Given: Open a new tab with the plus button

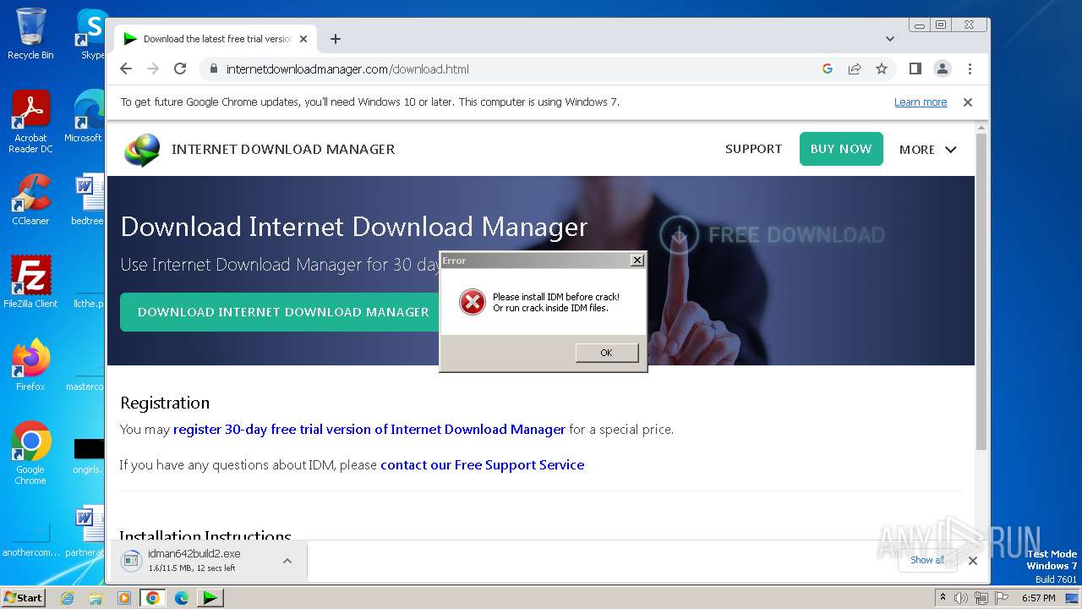Looking at the screenshot, I should pyautogui.click(x=336, y=39).
